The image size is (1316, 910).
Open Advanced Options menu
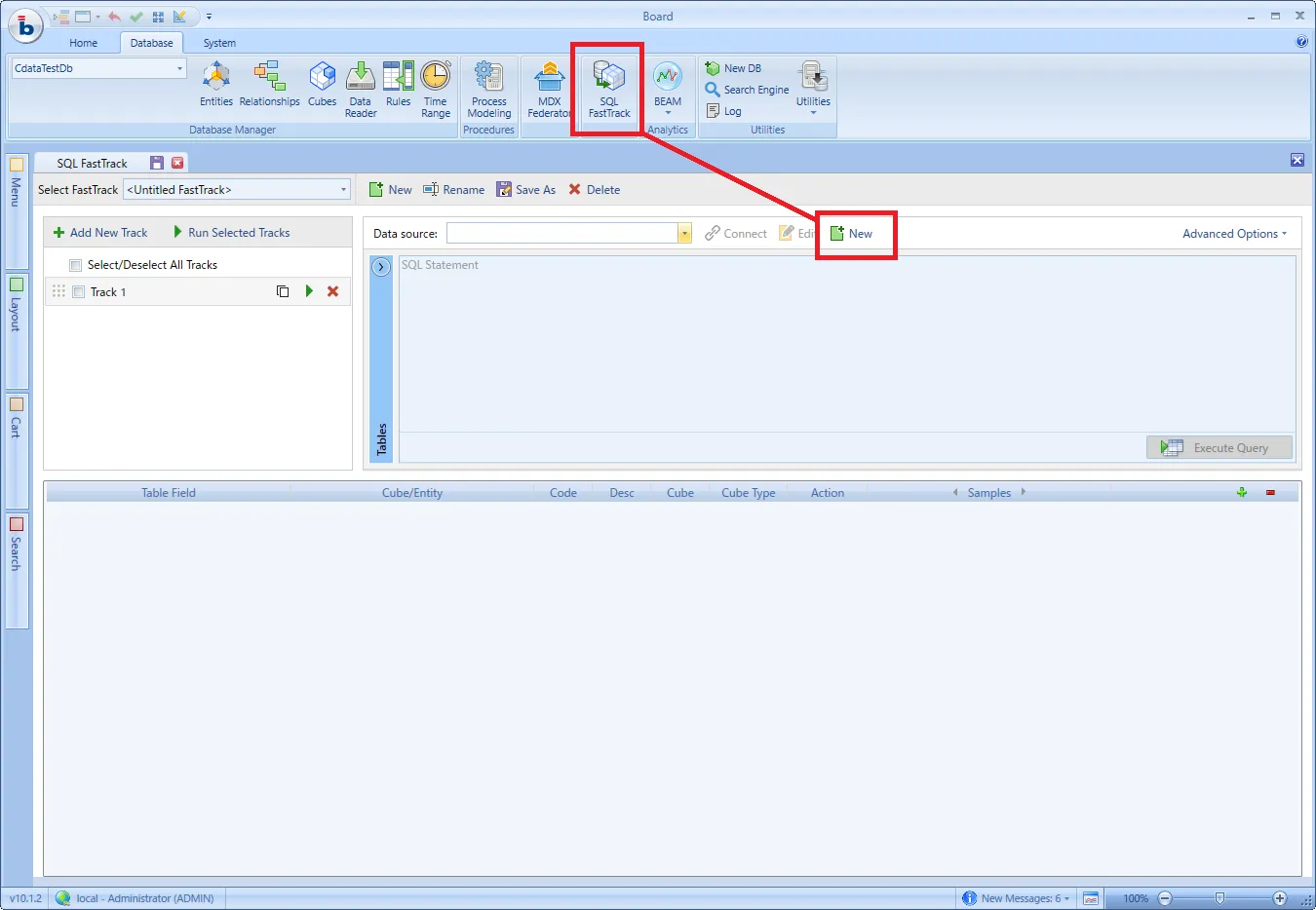[x=1234, y=234]
